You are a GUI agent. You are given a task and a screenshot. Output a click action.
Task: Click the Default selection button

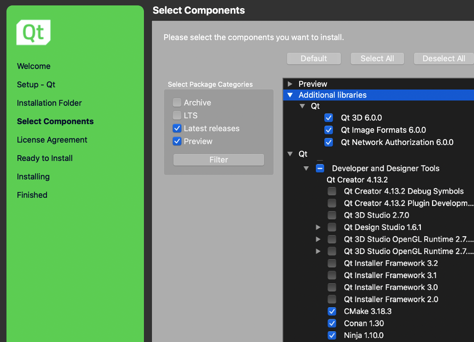click(x=313, y=59)
